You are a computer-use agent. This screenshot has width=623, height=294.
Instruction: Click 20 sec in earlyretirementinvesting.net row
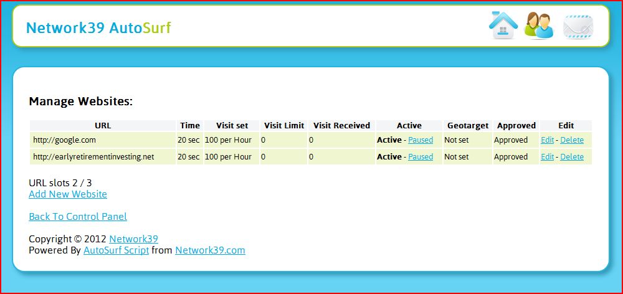pyautogui.click(x=189, y=156)
